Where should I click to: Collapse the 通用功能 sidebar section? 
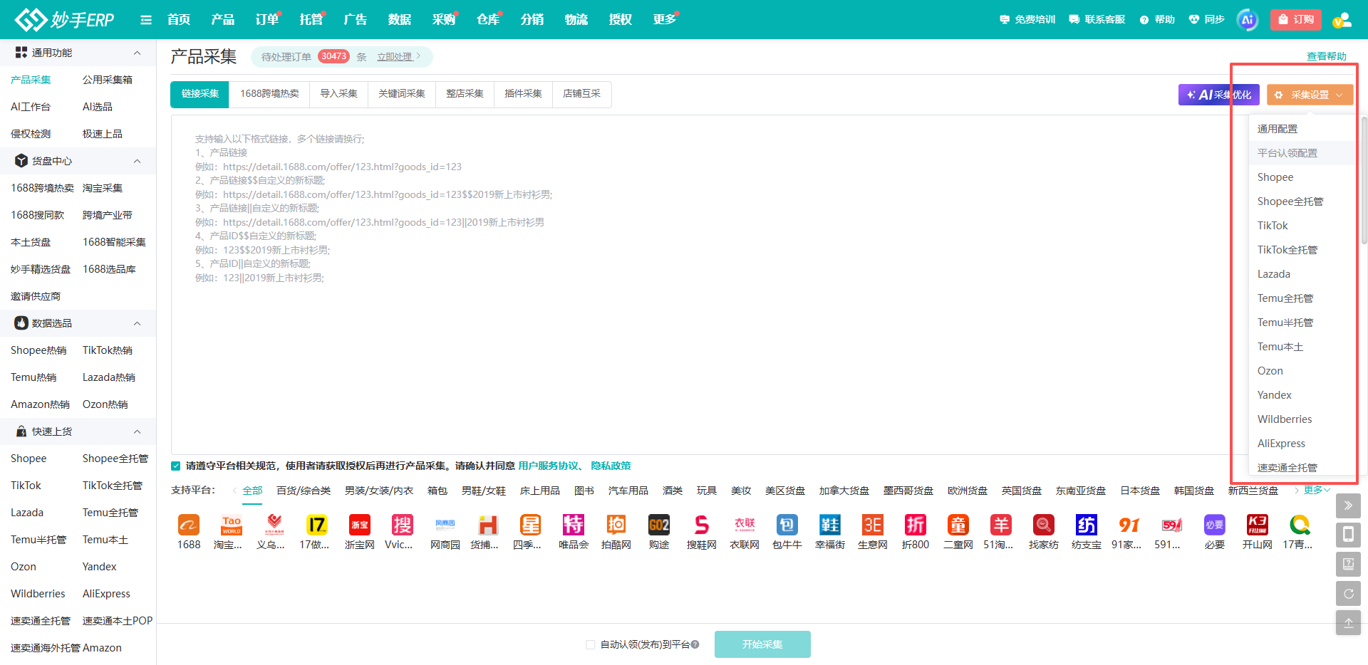[138, 53]
